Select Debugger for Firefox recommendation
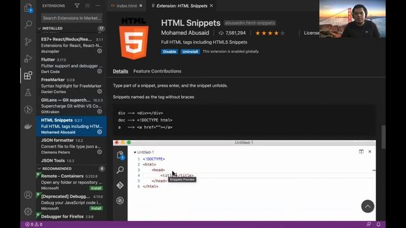This screenshot has height=228, width=406. click(x=71, y=217)
